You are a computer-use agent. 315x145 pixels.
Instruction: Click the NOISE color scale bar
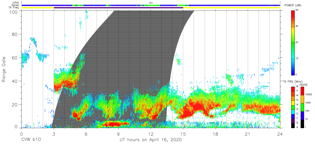[302, 107]
